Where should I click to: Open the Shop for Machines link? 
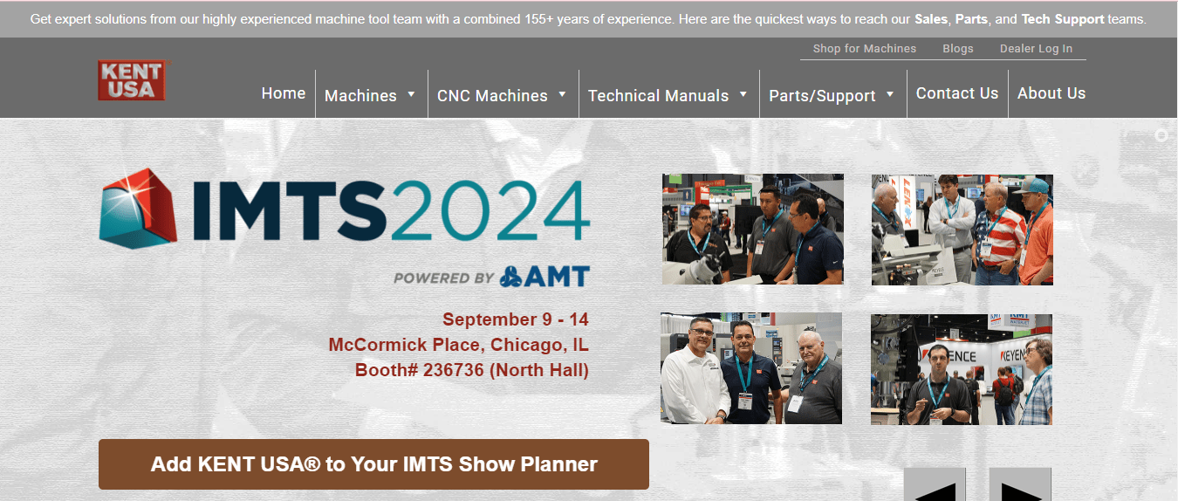pos(865,49)
